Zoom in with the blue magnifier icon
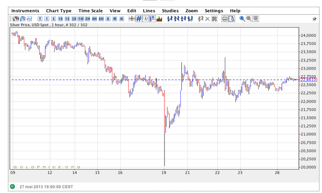This screenshot has width=322, height=193. 242,19
